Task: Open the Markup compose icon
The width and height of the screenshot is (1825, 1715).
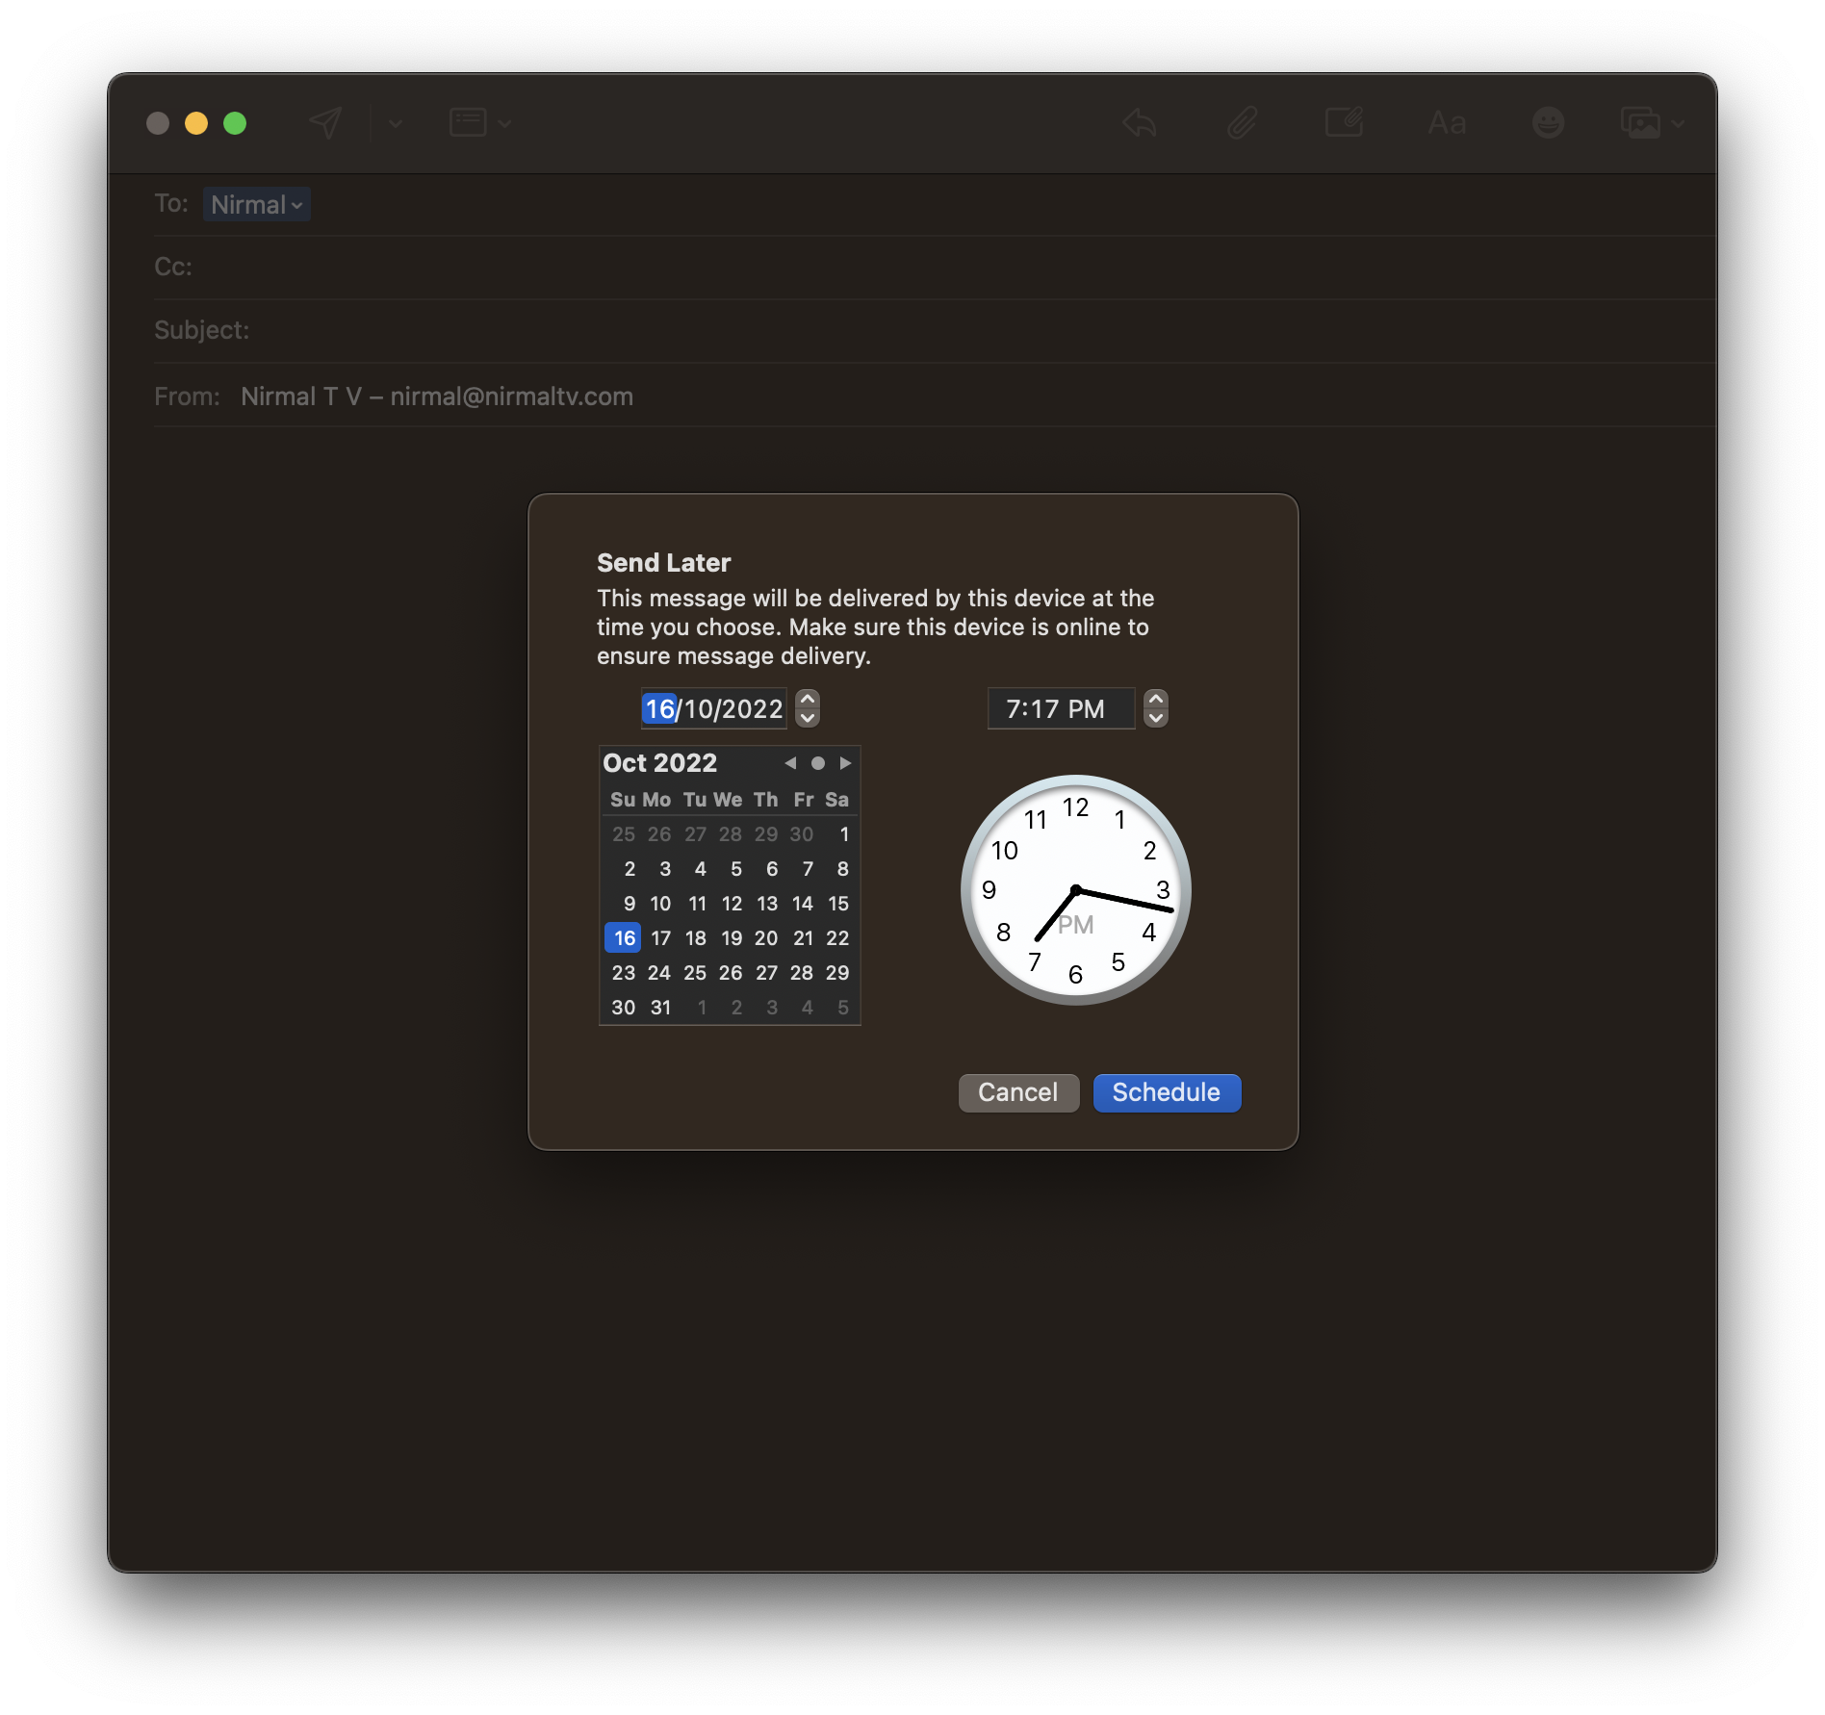Action: 1344,122
